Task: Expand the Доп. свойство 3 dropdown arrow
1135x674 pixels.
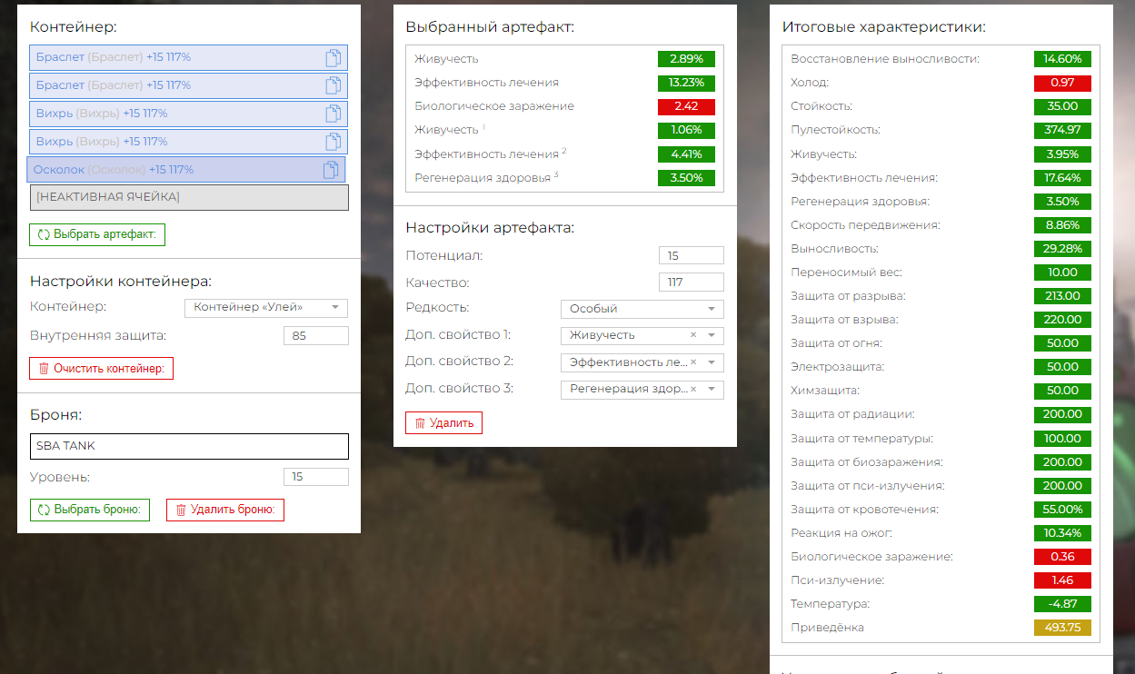Action: [711, 390]
